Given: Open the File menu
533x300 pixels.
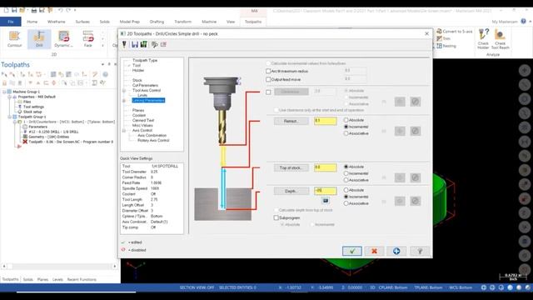Looking at the screenshot, I should point(11,22).
